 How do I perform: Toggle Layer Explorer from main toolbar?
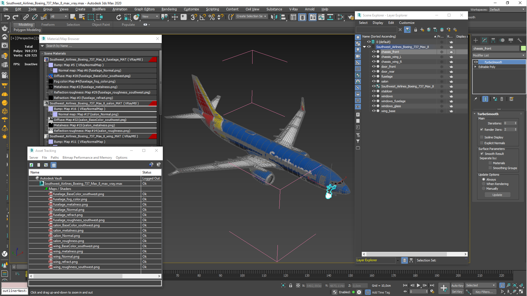click(x=302, y=17)
